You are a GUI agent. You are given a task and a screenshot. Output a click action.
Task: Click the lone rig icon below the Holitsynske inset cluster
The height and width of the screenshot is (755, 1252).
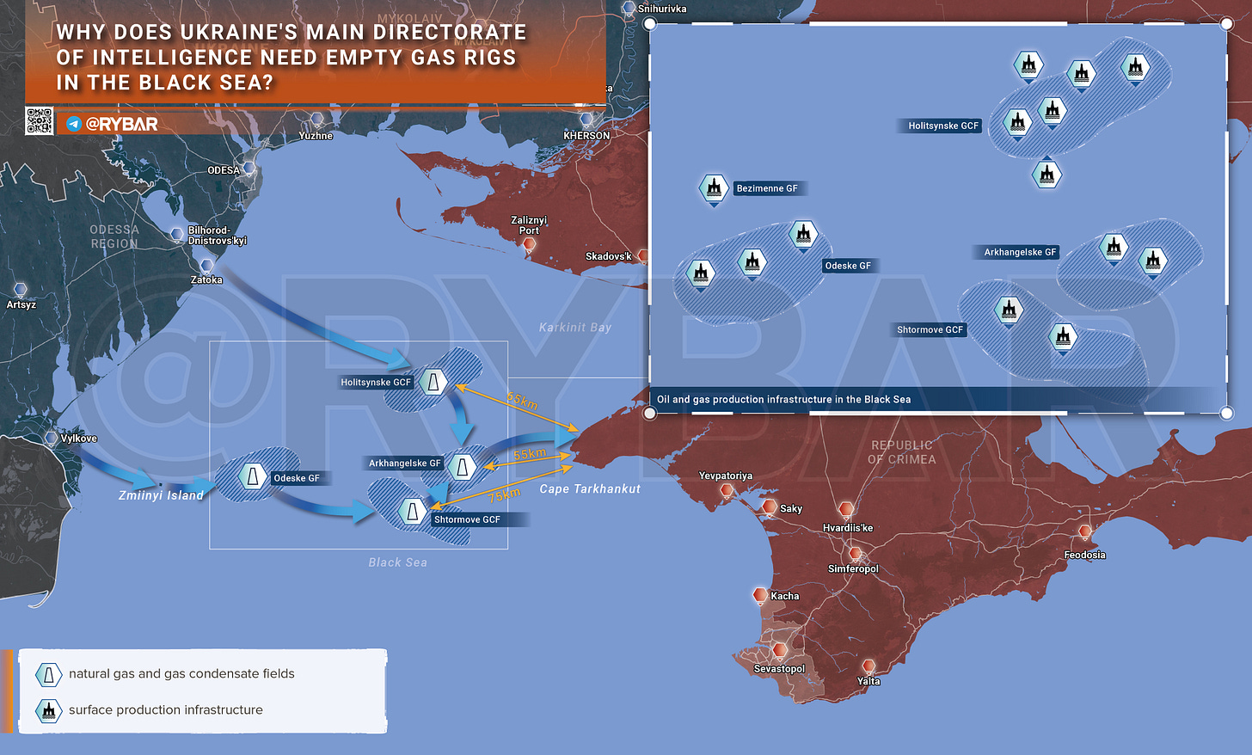pos(1046,175)
